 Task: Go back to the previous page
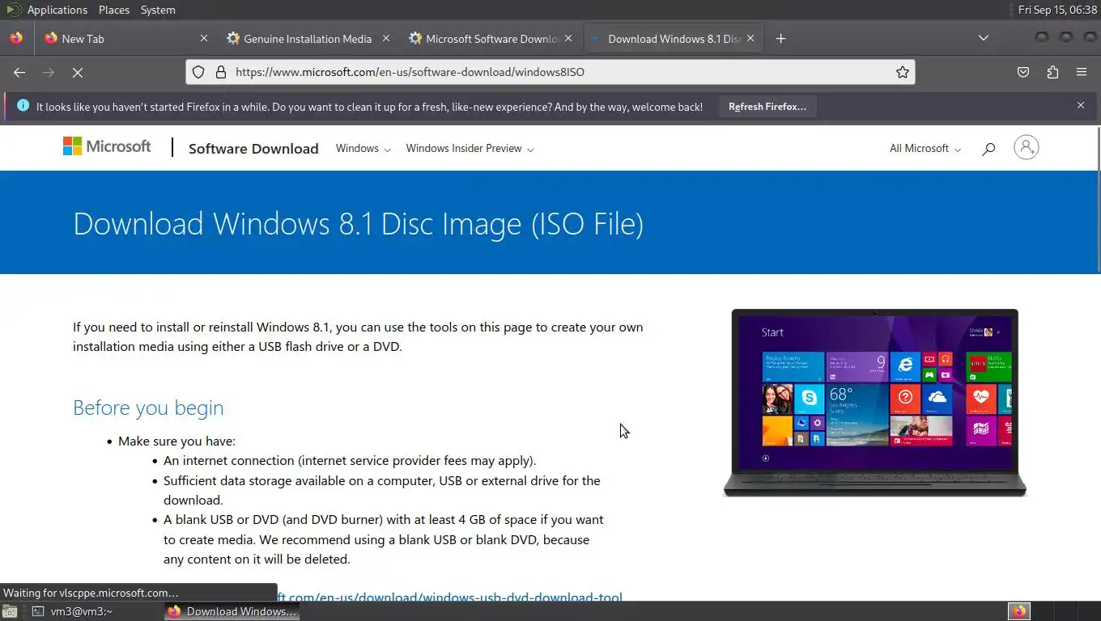coord(19,72)
